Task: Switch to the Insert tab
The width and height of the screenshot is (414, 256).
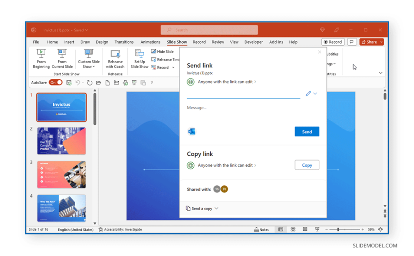Action: 69,42
